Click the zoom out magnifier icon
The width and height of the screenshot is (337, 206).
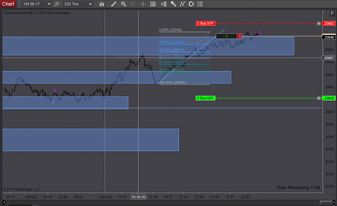tap(133, 4)
